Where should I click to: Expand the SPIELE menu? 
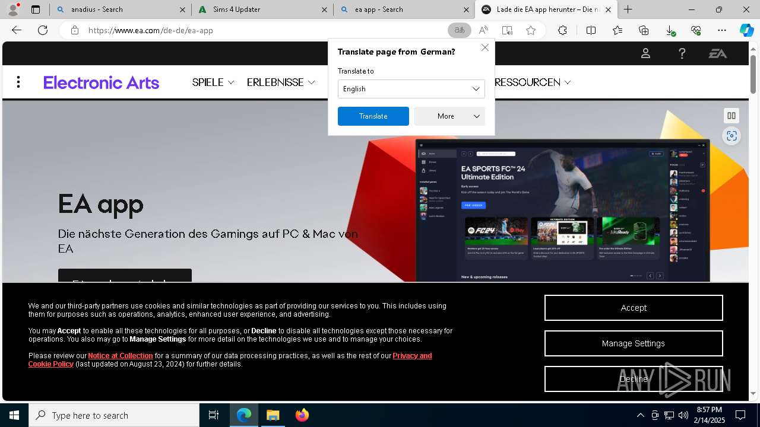pos(213,82)
